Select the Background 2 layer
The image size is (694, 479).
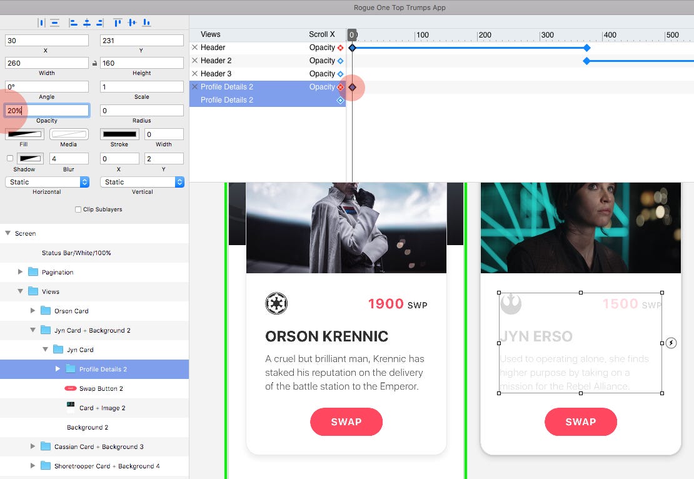[94, 427]
